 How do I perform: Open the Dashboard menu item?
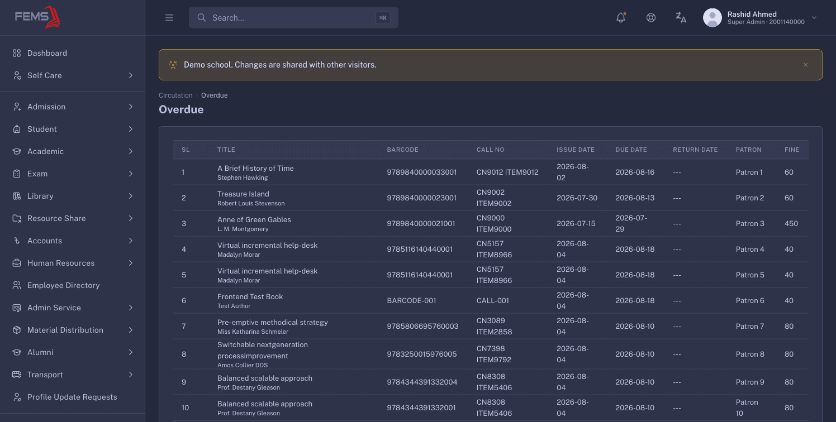coord(72,53)
